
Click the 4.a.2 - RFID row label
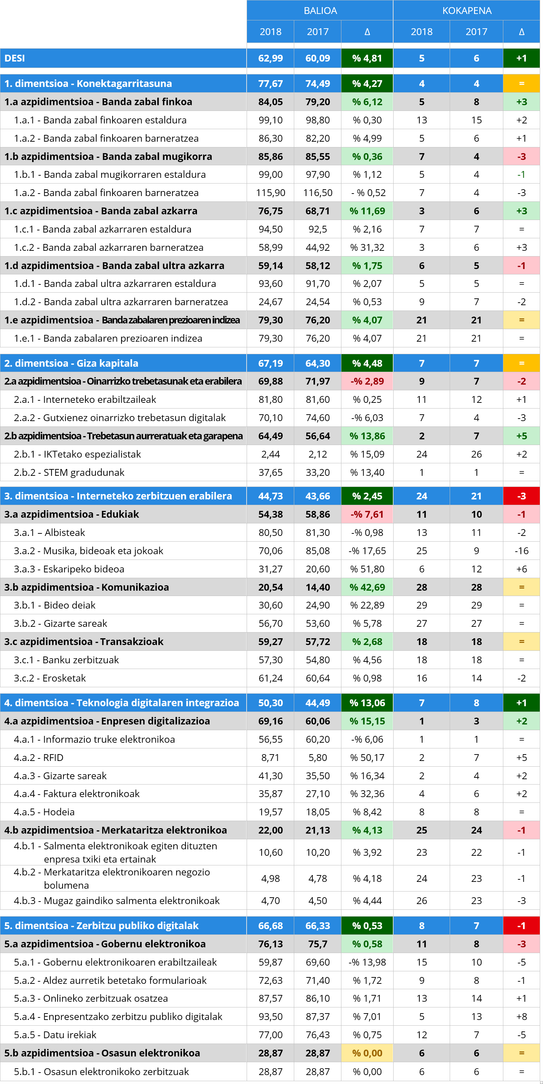(39, 757)
